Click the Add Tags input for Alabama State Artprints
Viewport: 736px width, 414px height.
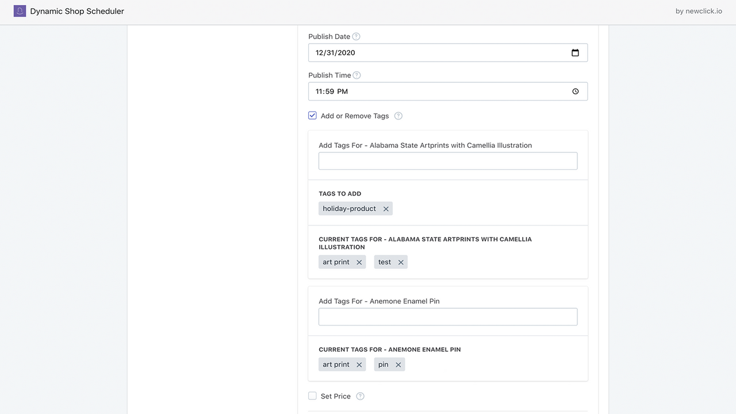point(448,161)
